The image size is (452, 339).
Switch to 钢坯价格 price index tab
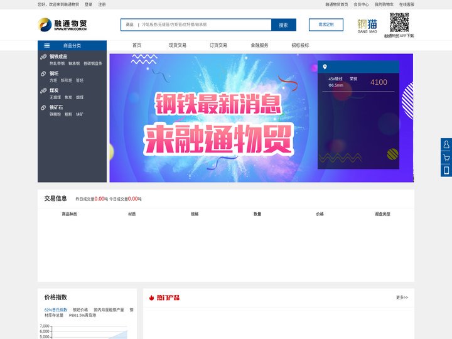[x=80, y=310]
